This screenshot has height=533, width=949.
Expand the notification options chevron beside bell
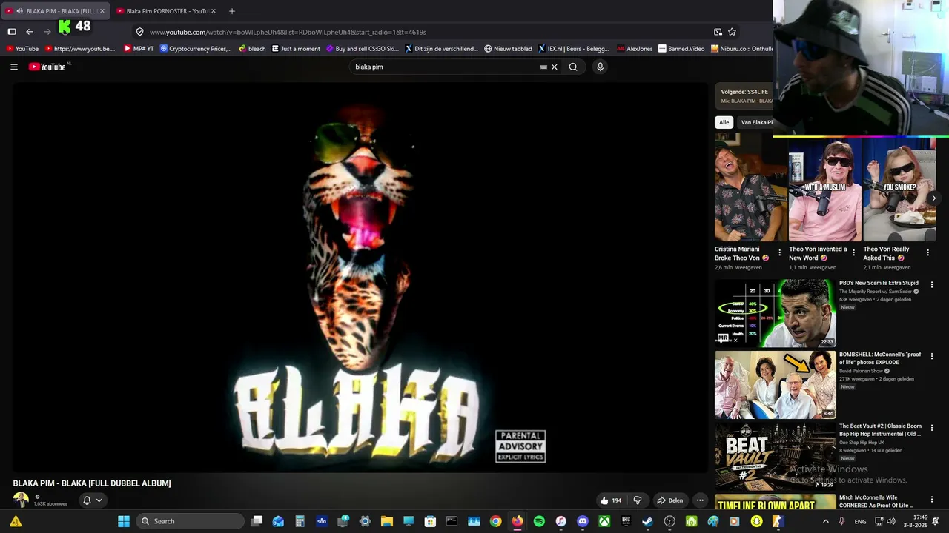pyautogui.click(x=99, y=500)
